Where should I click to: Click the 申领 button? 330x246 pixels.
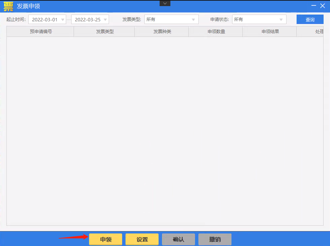click(106, 239)
